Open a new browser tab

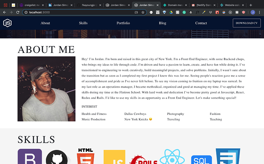point(251,5)
